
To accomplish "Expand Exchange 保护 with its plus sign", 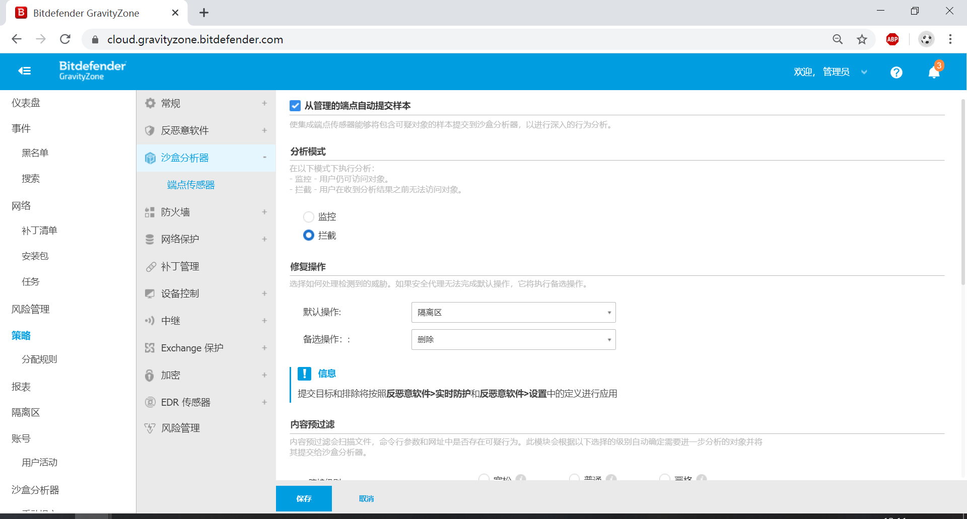I will 264,348.
